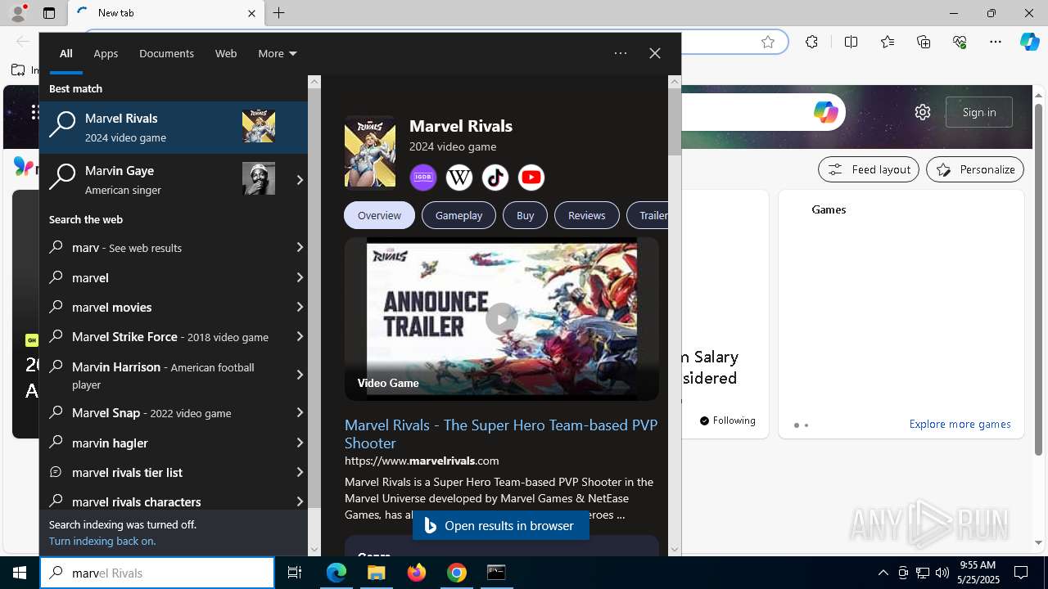The height and width of the screenshot is (589, 1048).
Task: Expand the Marvin Gaye result arrow
Action: (300, 180)
